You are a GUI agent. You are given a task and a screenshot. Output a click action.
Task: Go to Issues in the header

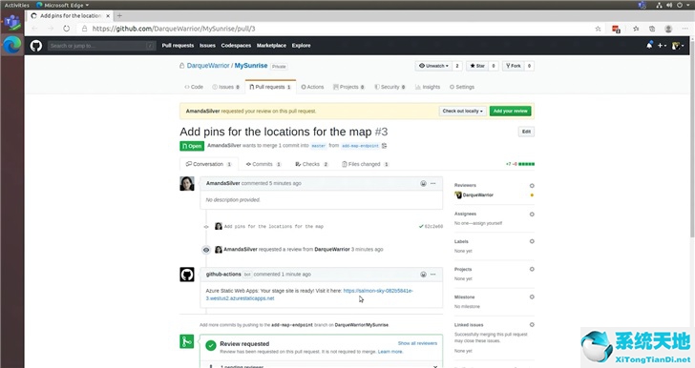point(207,45)
